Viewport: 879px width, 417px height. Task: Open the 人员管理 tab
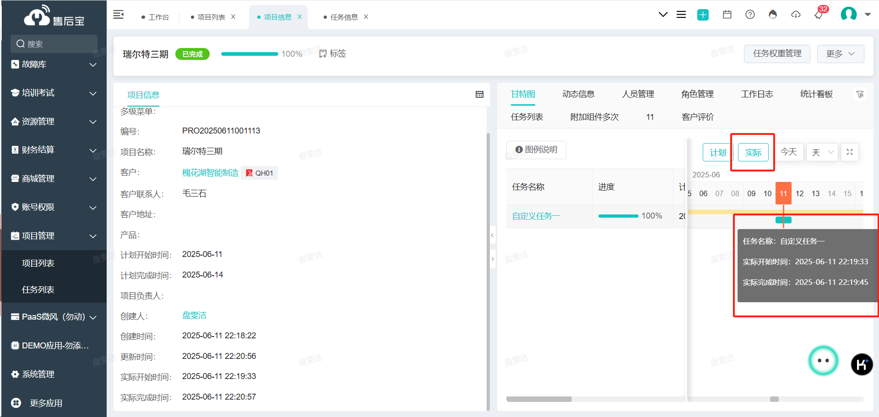(638, 94)
